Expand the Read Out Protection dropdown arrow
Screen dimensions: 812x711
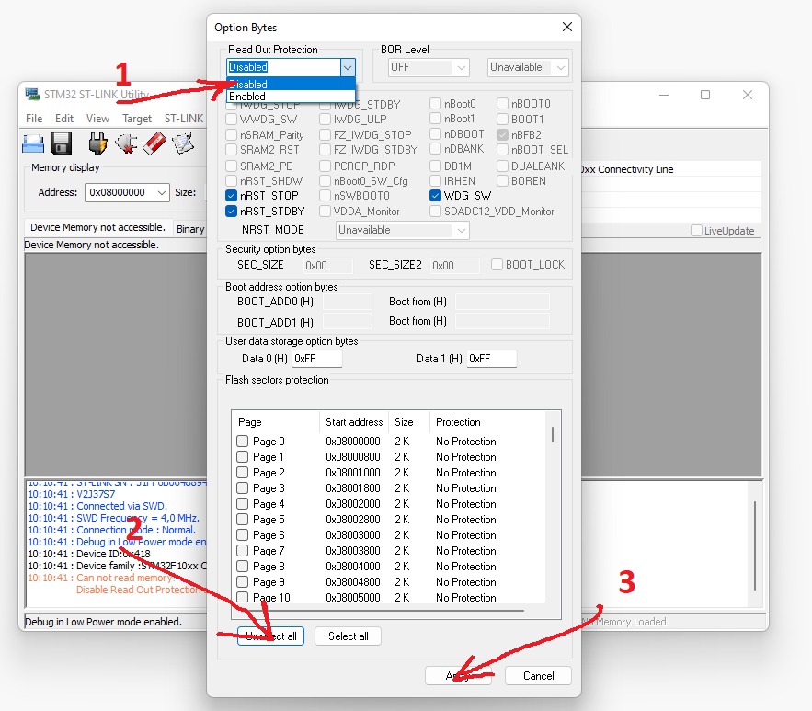[x=348, y=67]
